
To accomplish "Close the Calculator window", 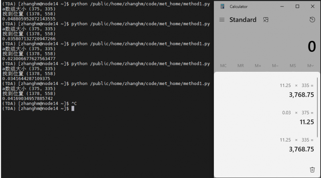I will [313, 6].
